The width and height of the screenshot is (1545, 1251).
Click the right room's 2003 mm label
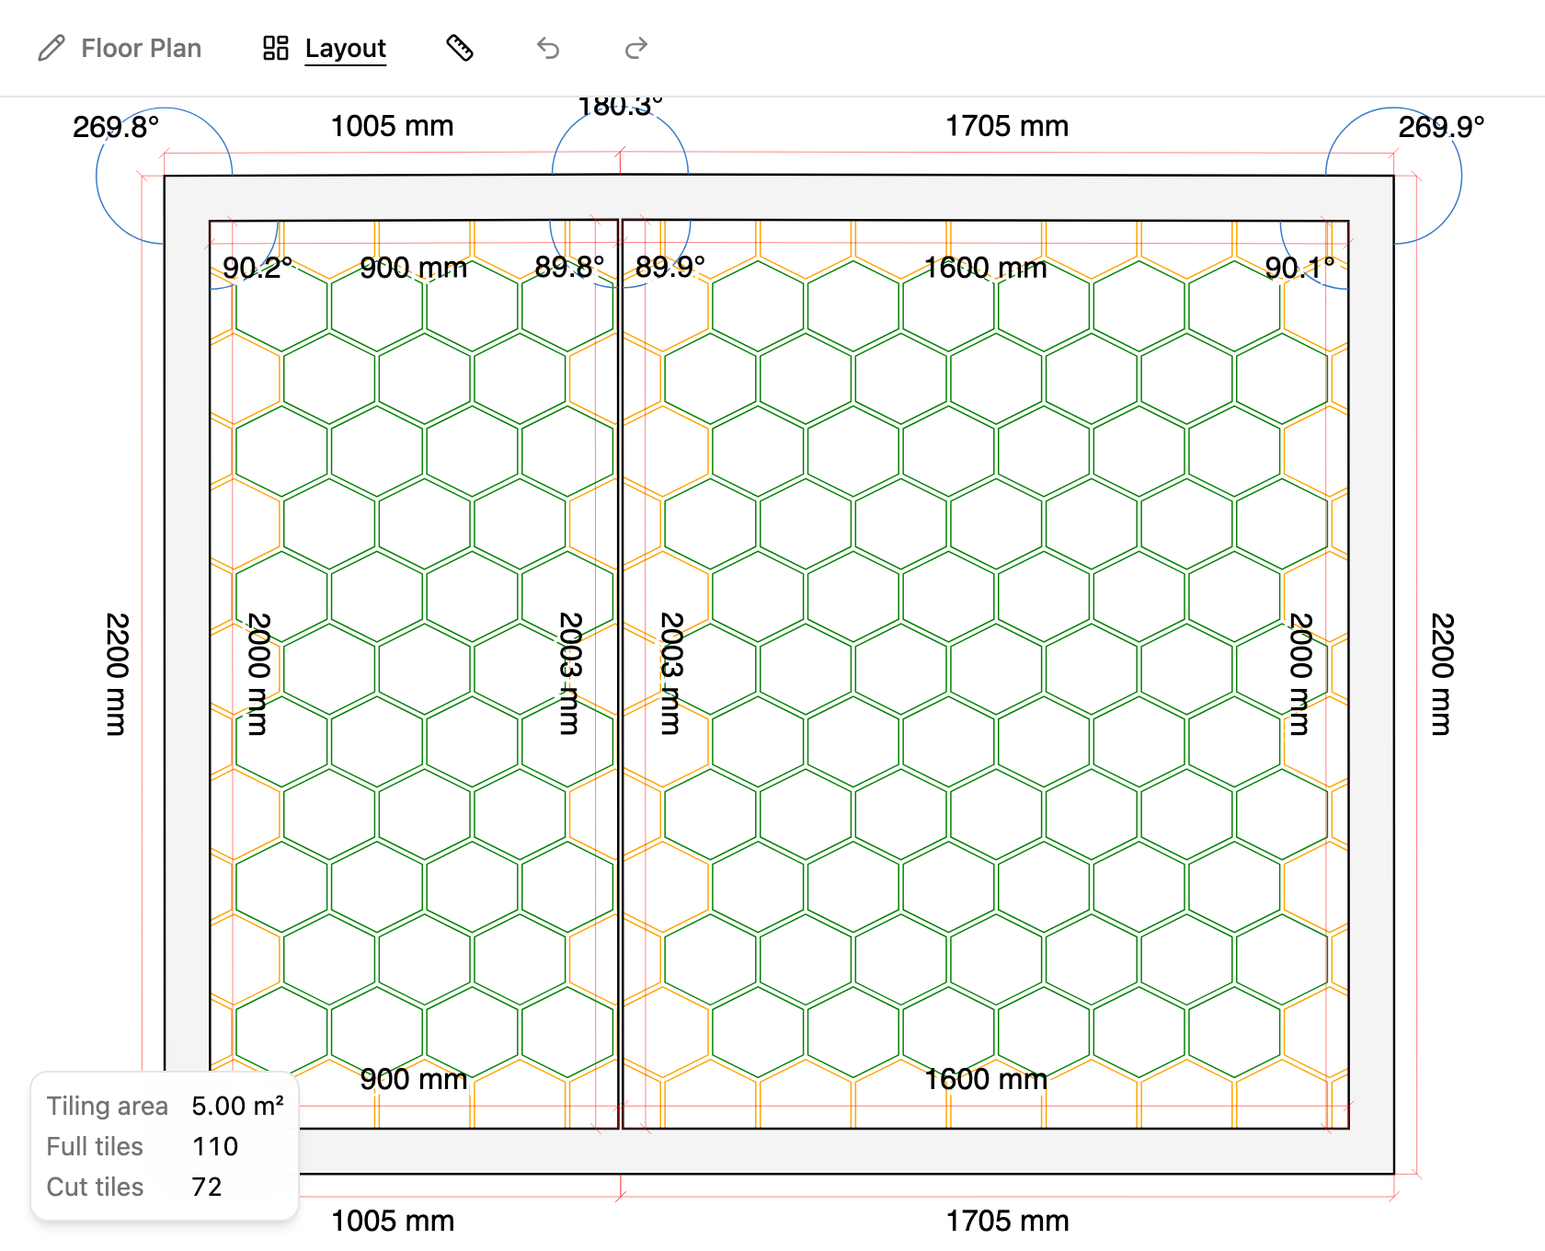pos(672,674)
